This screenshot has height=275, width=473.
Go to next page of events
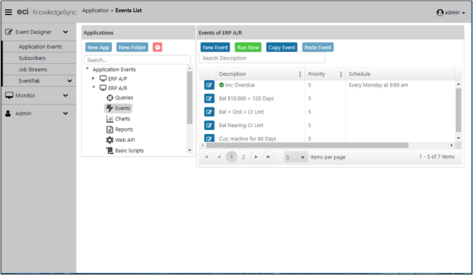tap(256, 157)
